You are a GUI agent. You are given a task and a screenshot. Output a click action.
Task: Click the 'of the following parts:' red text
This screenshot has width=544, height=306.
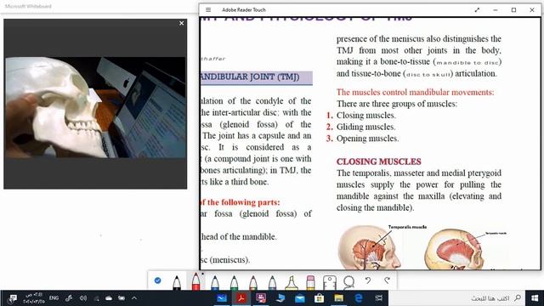coord(240,202)
